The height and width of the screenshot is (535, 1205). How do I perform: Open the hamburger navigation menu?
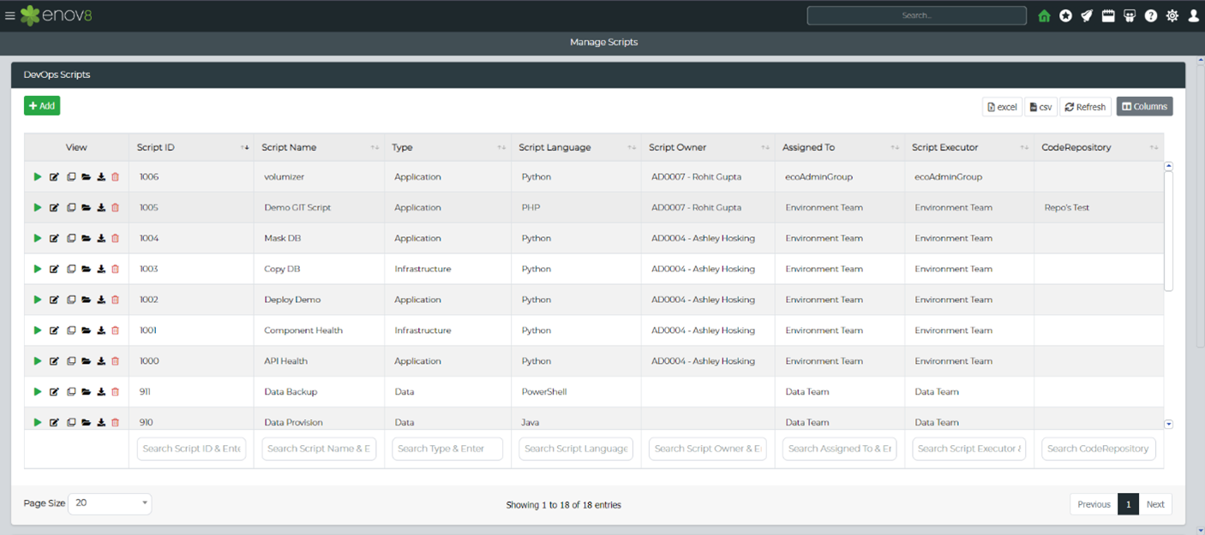pyautogui.click(x=12, y=15)
